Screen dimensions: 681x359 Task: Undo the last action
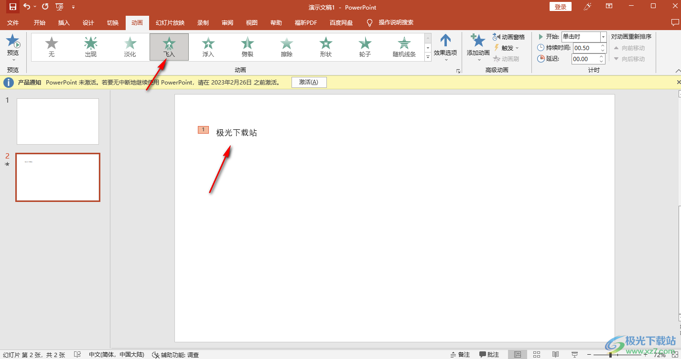[26, 7]
